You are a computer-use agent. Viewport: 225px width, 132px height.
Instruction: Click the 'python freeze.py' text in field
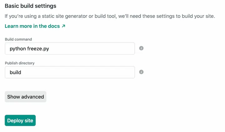tap(29, 48)
